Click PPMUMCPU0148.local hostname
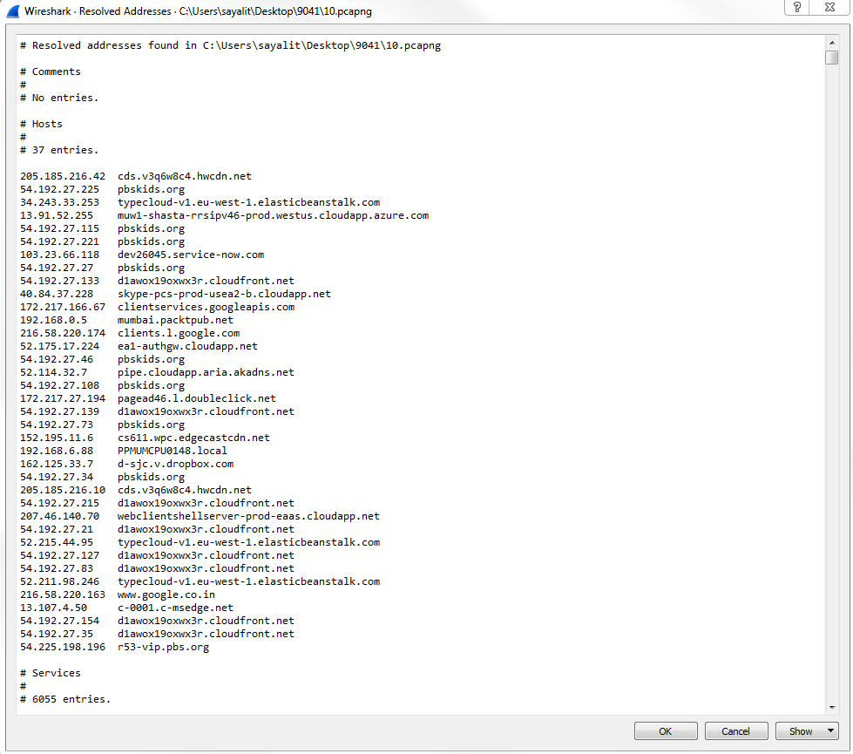853x754 pixels. point(173,451)
